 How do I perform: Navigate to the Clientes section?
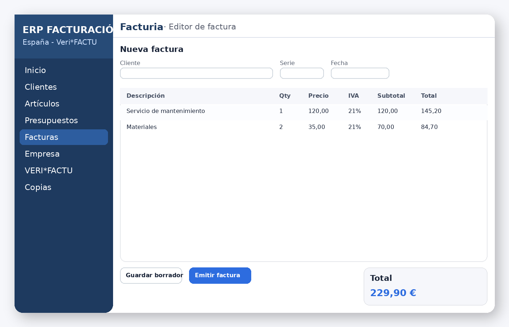tap(40, 87)
